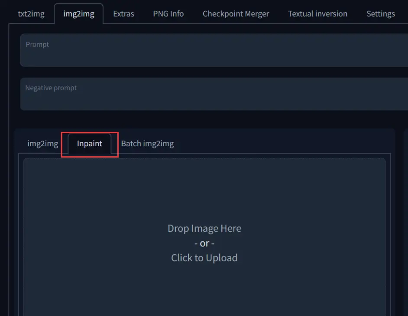Viewport: 408px width, 316px height.
Task: Select the Inpaint sub-tab
Action: pyautogui.click(x=90, y=143)
